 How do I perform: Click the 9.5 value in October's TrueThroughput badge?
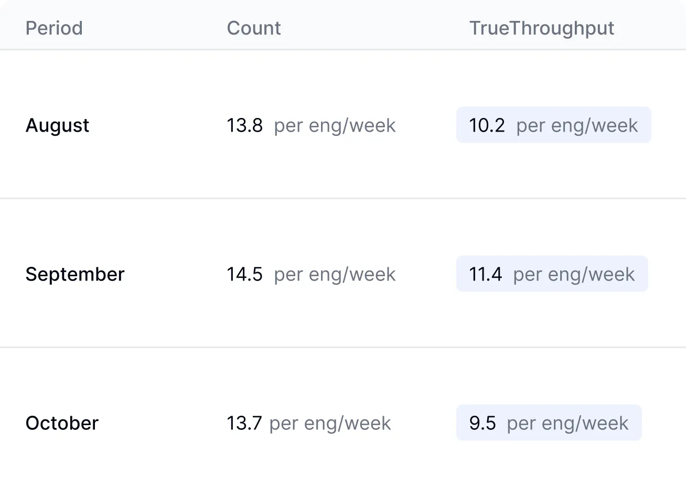(x=483, y=423)
